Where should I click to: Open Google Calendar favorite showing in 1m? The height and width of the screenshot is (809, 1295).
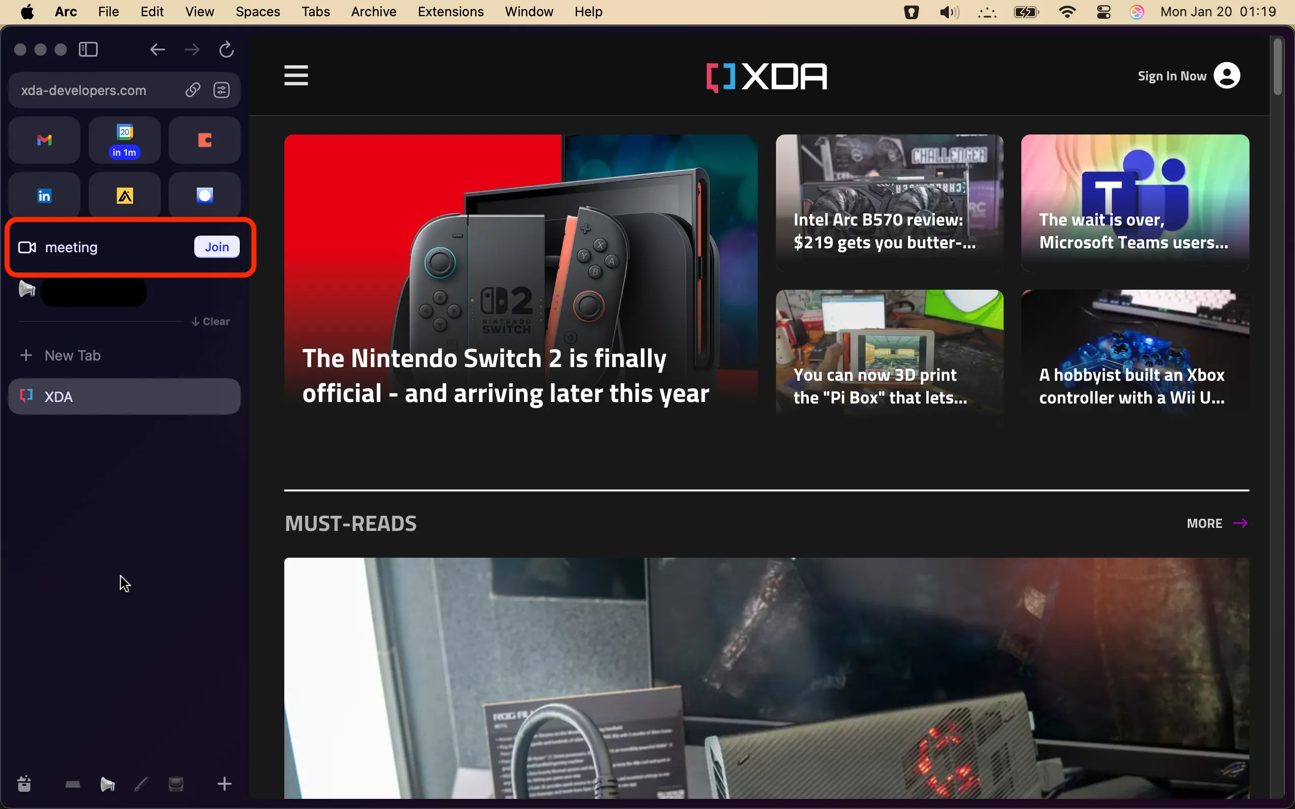pyautogui.click(x=124, y=140)
